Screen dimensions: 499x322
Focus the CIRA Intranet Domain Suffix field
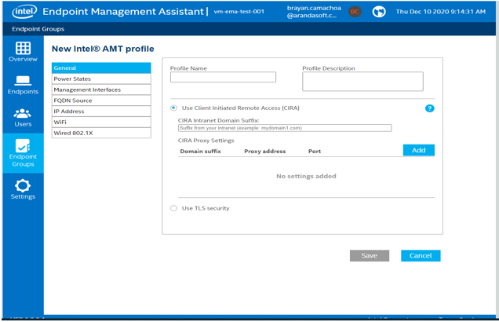point(285,128)
